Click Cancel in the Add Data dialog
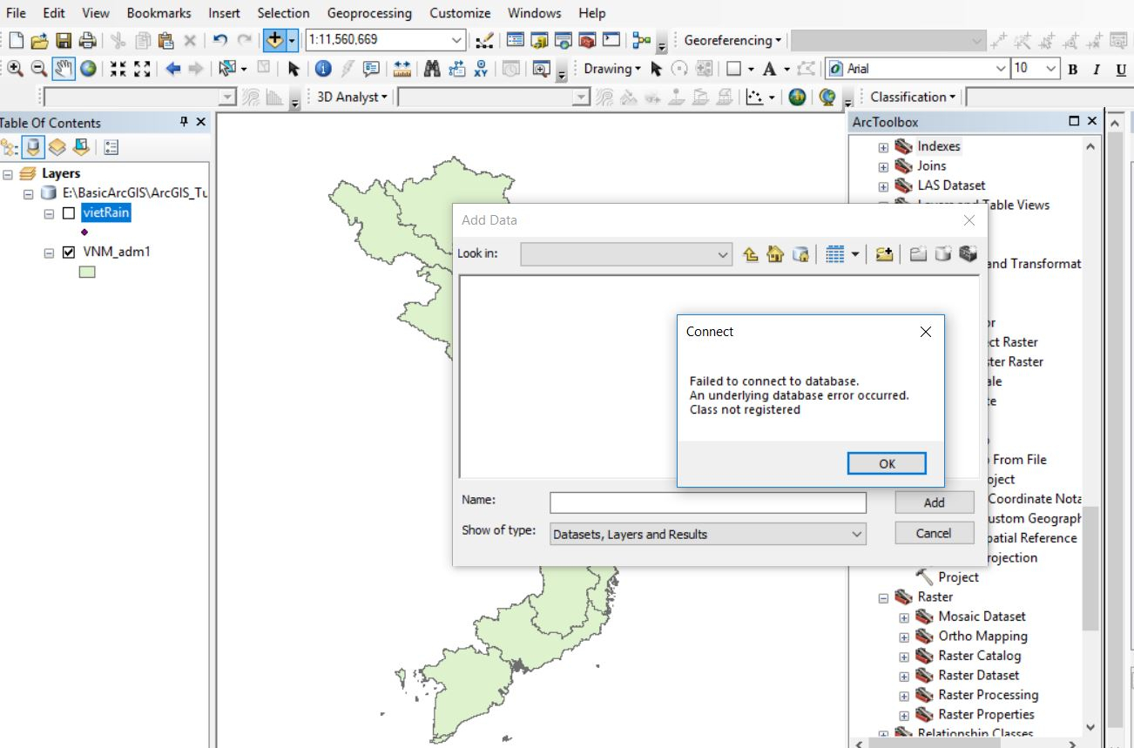The image size is (1134, 748). click(x=934, y=533)
